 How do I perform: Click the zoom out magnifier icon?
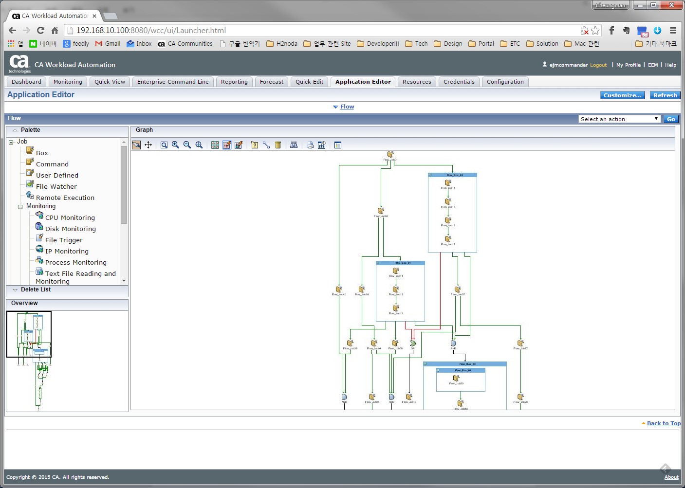point(187,145)
